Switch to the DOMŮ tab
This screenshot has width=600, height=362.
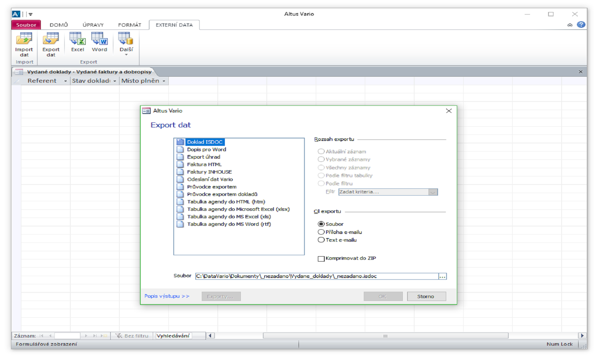click(59, 25)
